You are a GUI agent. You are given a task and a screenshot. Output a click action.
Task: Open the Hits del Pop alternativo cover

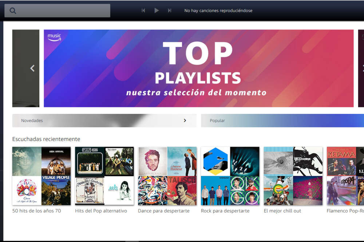(104, 176)
